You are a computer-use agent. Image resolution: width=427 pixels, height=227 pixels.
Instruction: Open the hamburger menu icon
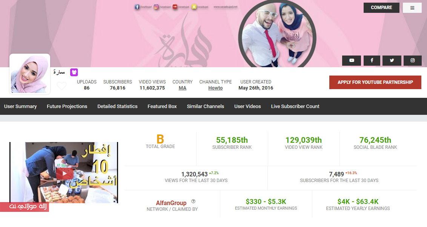(x=412, y=8)
